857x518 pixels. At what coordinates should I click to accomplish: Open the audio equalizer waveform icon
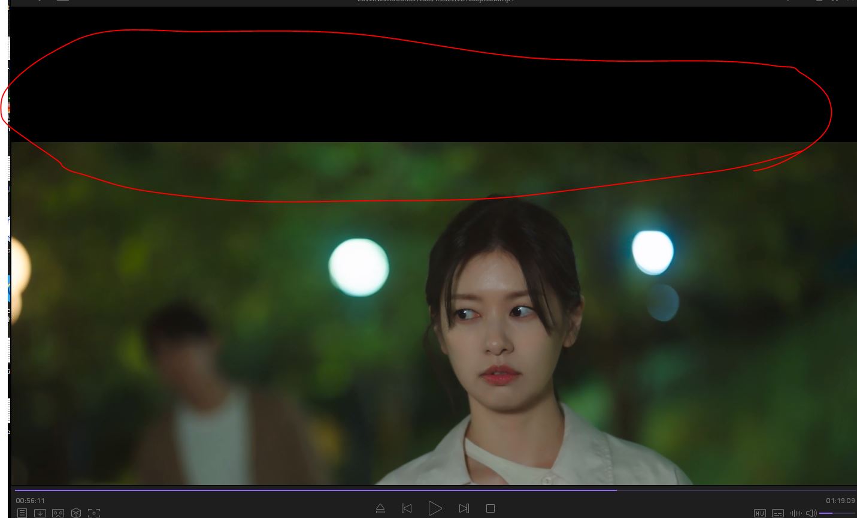pyautogui.click(x=796, y=513)
